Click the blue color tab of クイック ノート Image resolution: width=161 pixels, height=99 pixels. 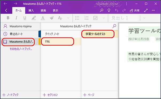coord(40,34)
